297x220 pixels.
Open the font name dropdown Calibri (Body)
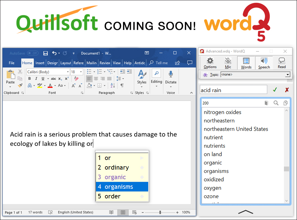(x=68, y=72)
